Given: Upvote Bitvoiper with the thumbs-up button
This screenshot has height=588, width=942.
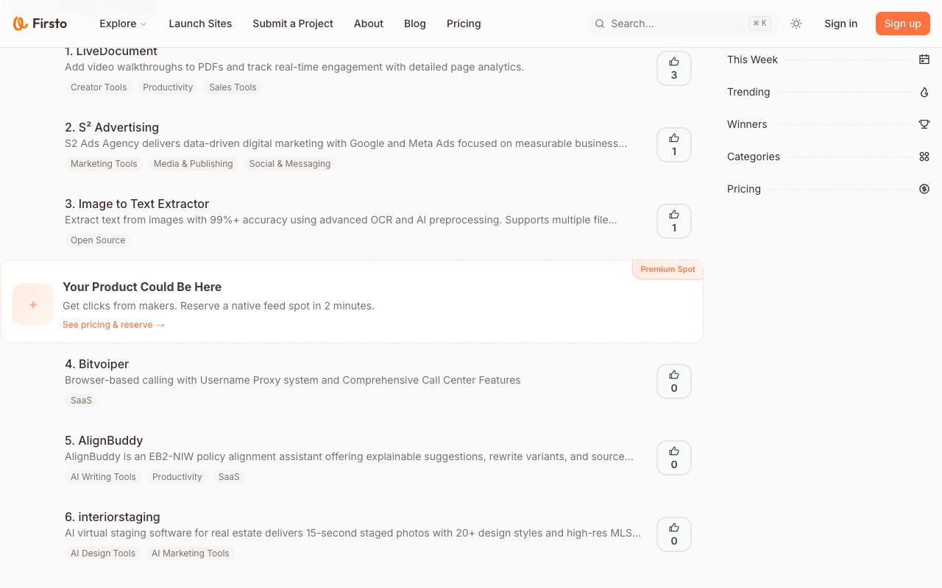Looking at the screenshot, I should 674,381.
